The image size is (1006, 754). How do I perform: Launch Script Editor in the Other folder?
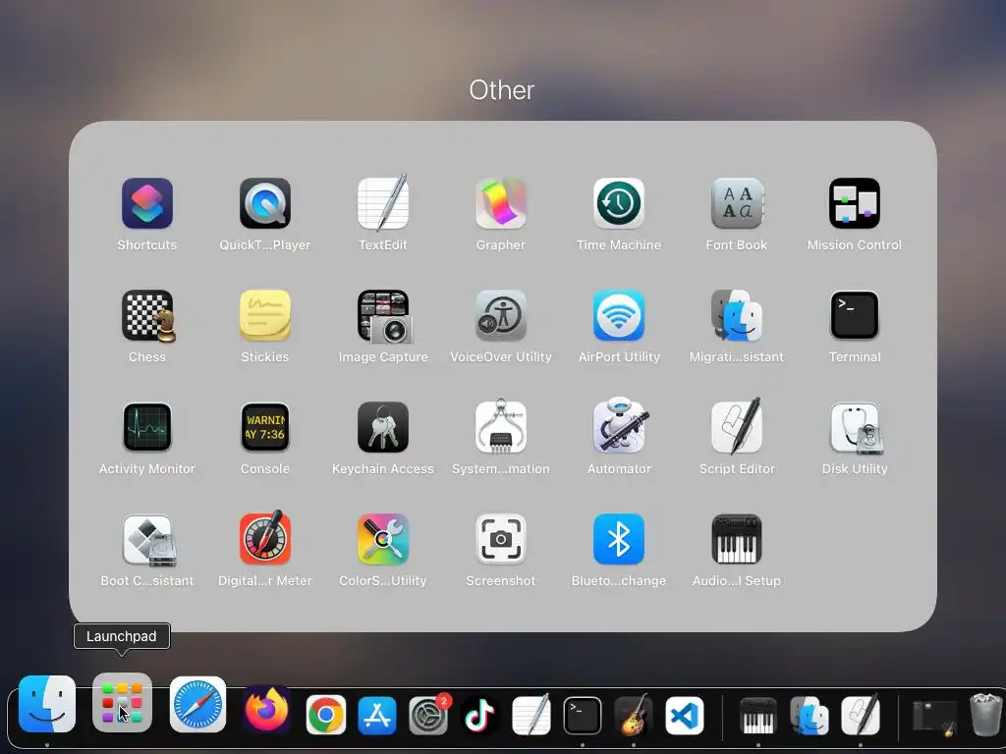click(737, 426)
